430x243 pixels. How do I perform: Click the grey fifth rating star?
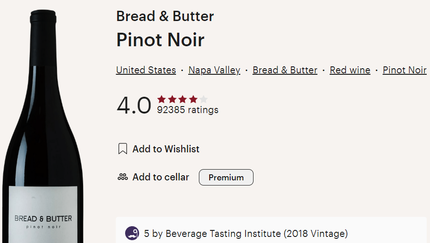pos(204,99)
